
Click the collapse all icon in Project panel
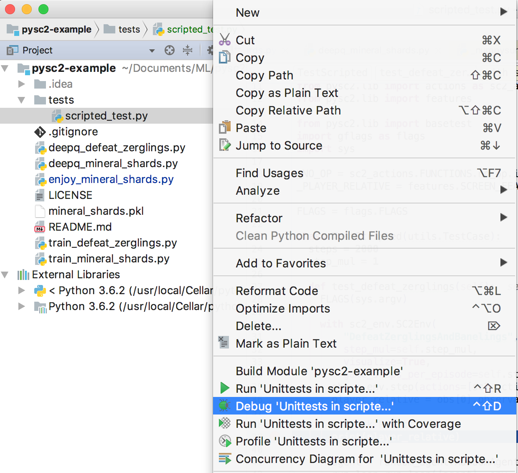click(188, 50)
